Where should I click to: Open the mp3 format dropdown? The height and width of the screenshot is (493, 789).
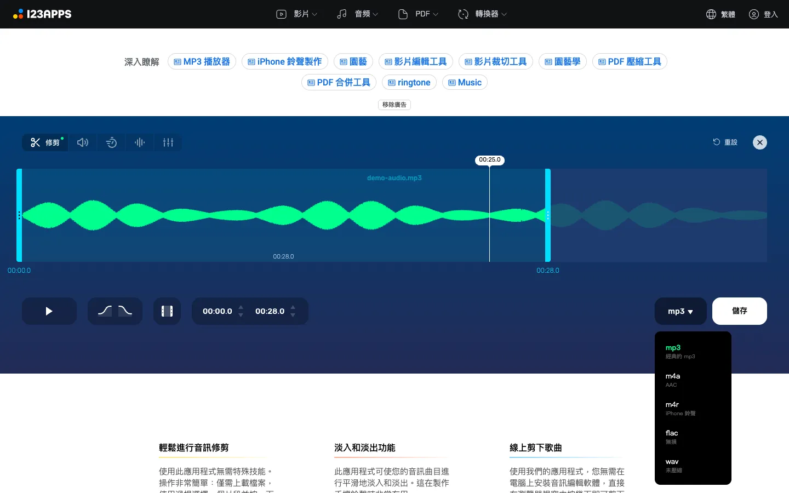click(x=681, y=311)
